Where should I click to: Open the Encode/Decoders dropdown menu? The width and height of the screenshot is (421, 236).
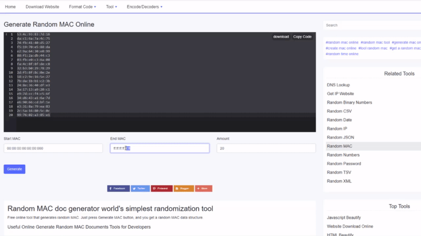[x=144, y=7]
